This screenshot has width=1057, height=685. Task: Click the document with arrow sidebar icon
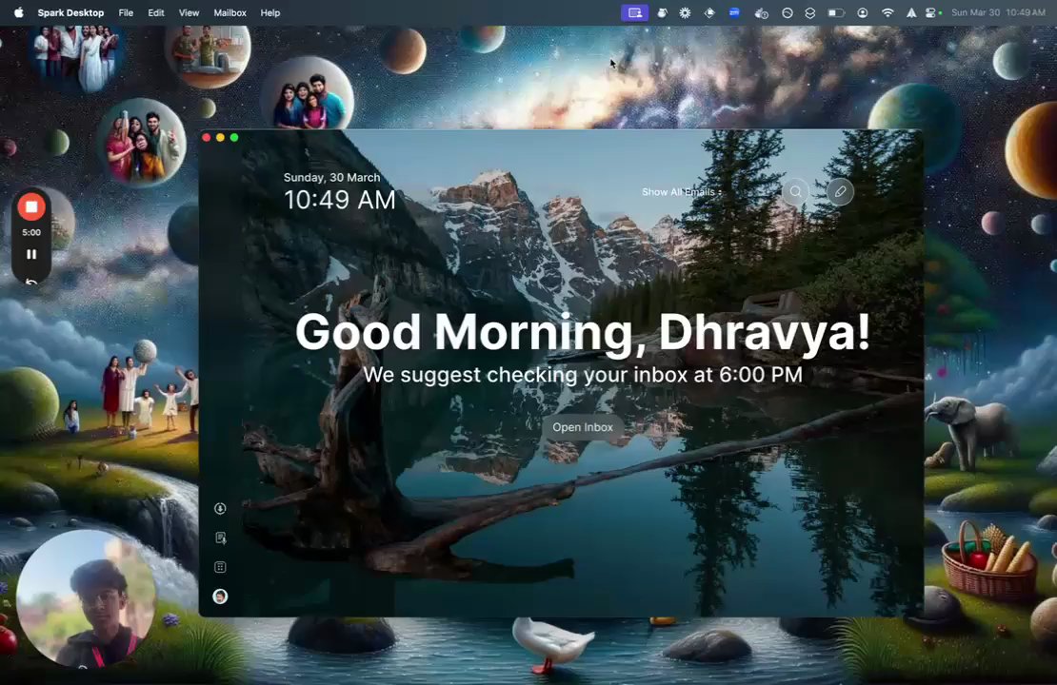[220, 538]
